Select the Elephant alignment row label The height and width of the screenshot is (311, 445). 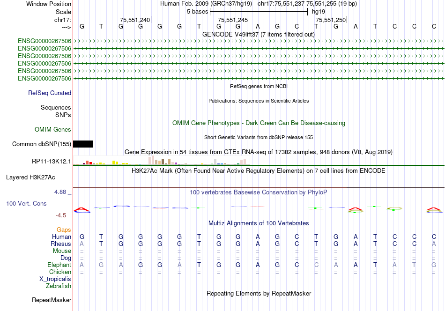tap(59, 265)
